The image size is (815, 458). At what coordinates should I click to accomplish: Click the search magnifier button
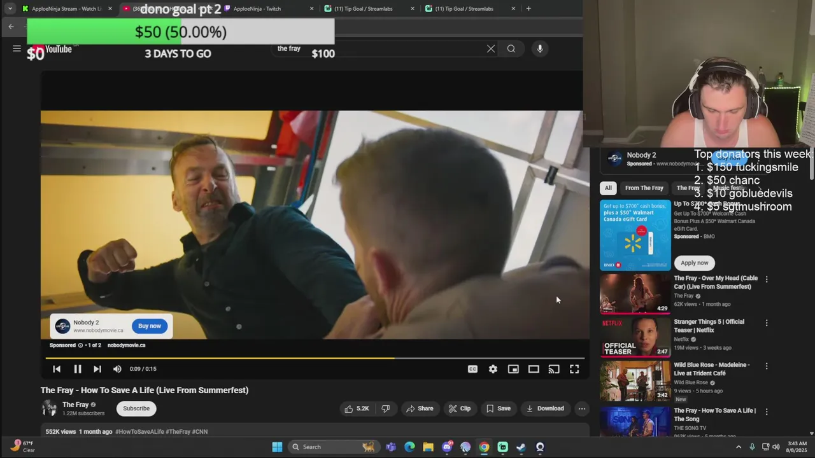click(x=511, y=48)
